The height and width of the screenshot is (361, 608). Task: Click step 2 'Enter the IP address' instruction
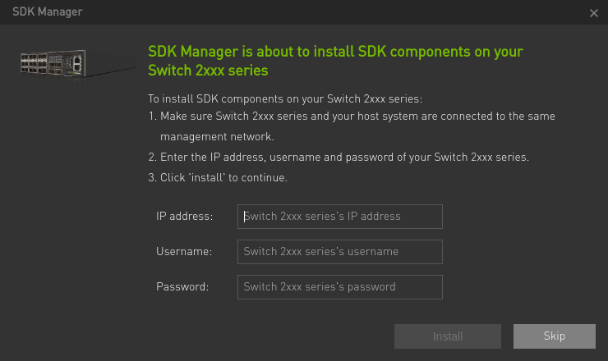[345, 157]
